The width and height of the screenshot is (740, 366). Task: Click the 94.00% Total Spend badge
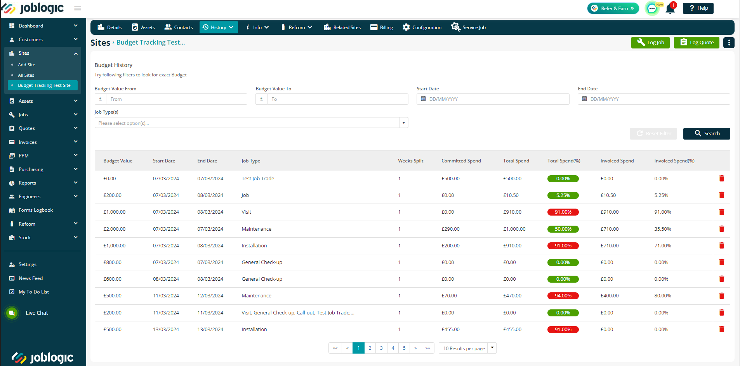point(563,296)
